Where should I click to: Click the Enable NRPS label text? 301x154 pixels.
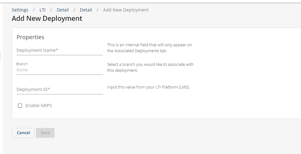(x=38, y=106)
